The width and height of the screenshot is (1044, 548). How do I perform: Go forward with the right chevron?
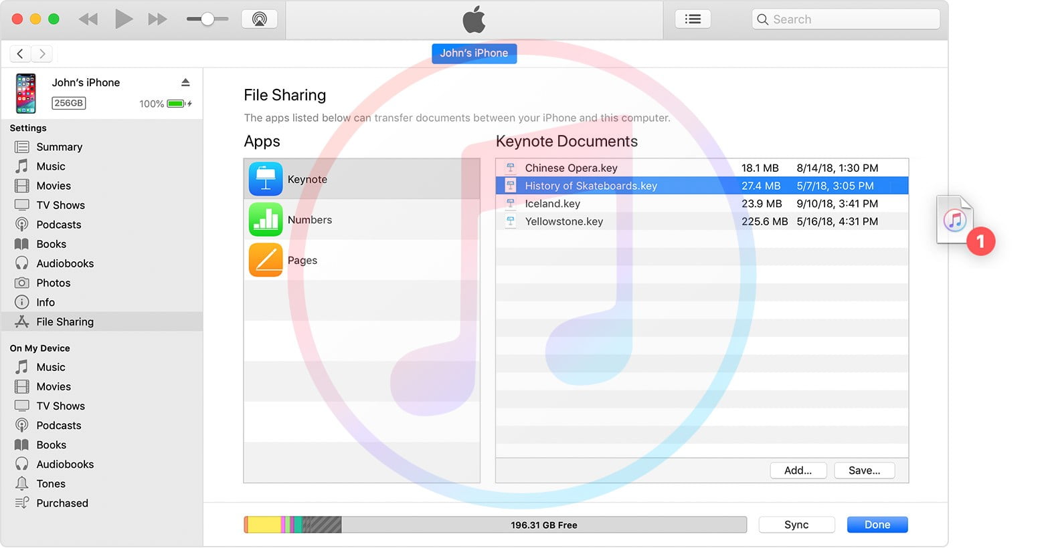(41, 53)
